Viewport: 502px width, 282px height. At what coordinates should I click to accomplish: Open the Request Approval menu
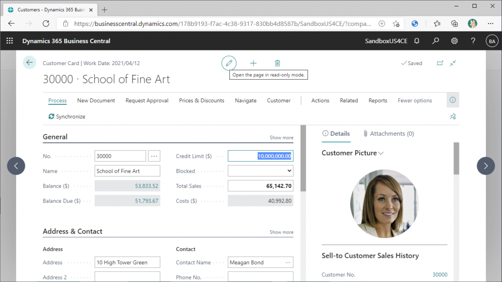[x=147, y=100]
